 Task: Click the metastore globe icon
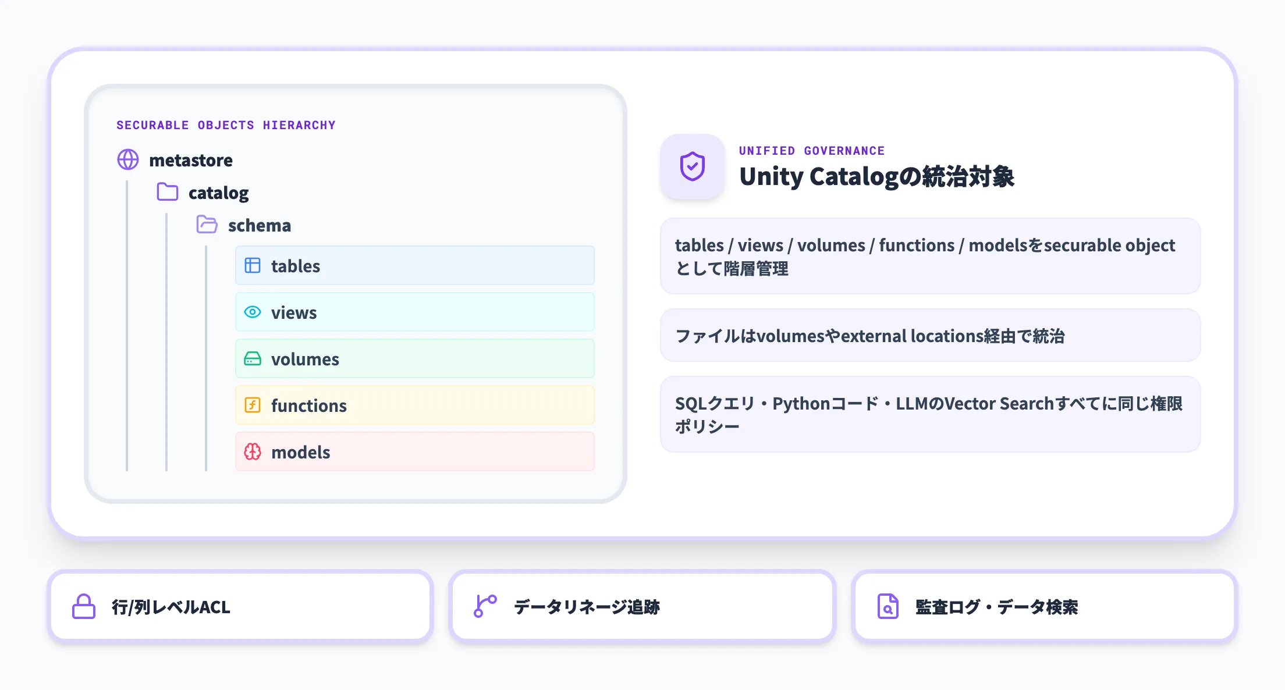pyautogui.click(x=127, y=160)
